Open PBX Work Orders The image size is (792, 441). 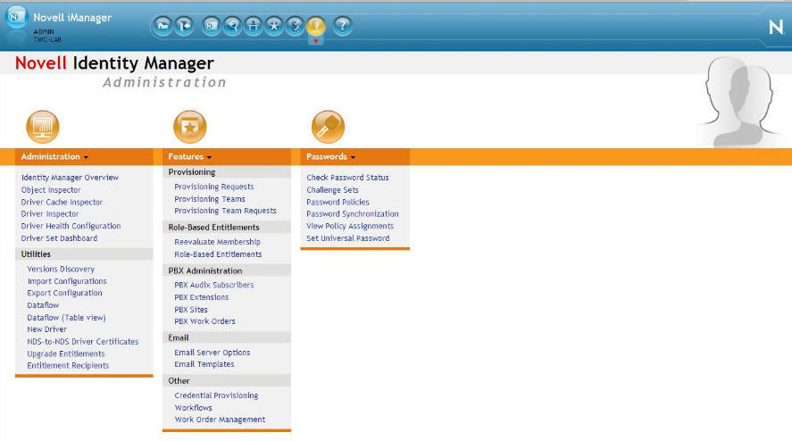pyautogui.click(x=204, y=320)
